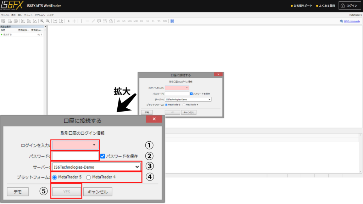Open the オプション menu

point(40,15)
